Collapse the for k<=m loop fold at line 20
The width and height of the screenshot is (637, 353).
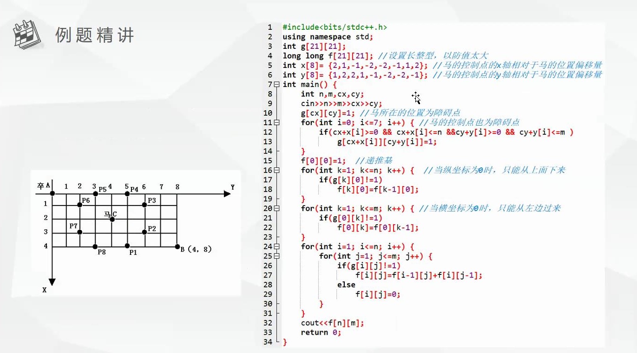[277, 208]
